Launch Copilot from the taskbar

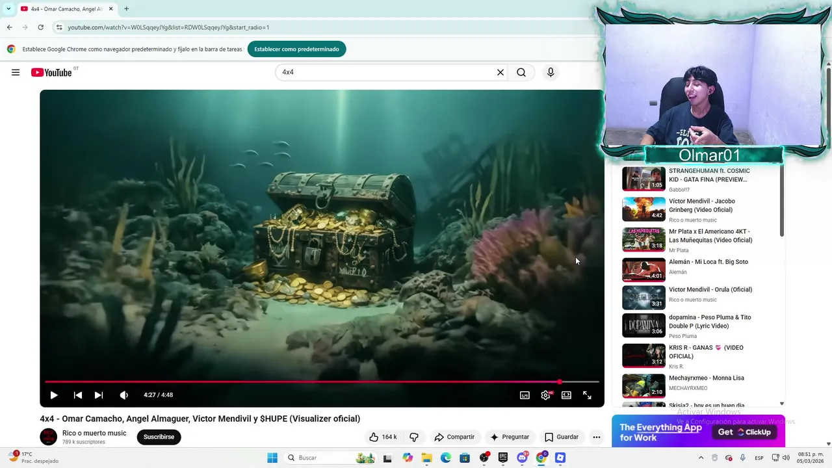[x=408, y=458]
